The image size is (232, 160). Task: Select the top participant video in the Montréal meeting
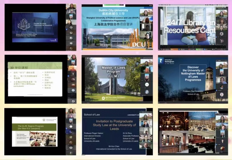[x=71, y=7]
